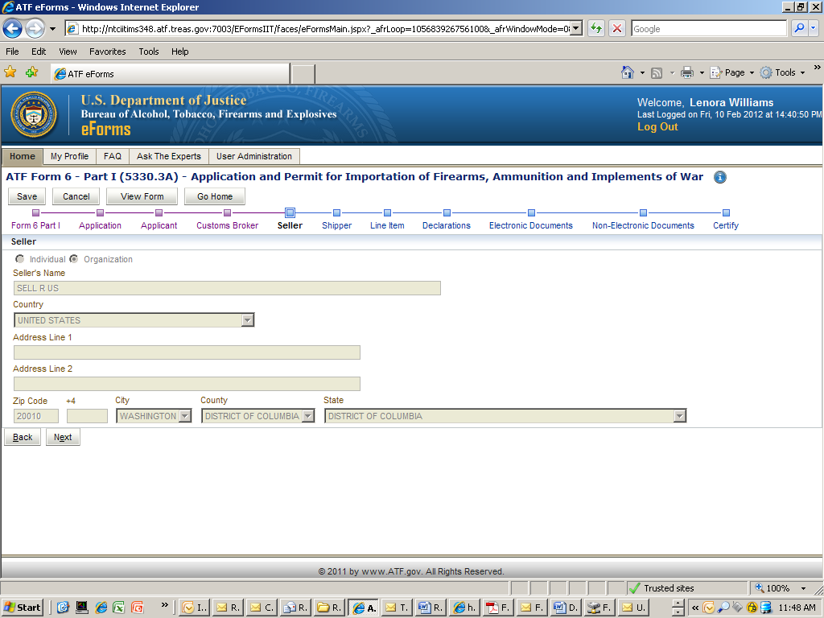Click the Address Line 1 field
The width and height of the screenshot is (824, 618).
point(187,352)
